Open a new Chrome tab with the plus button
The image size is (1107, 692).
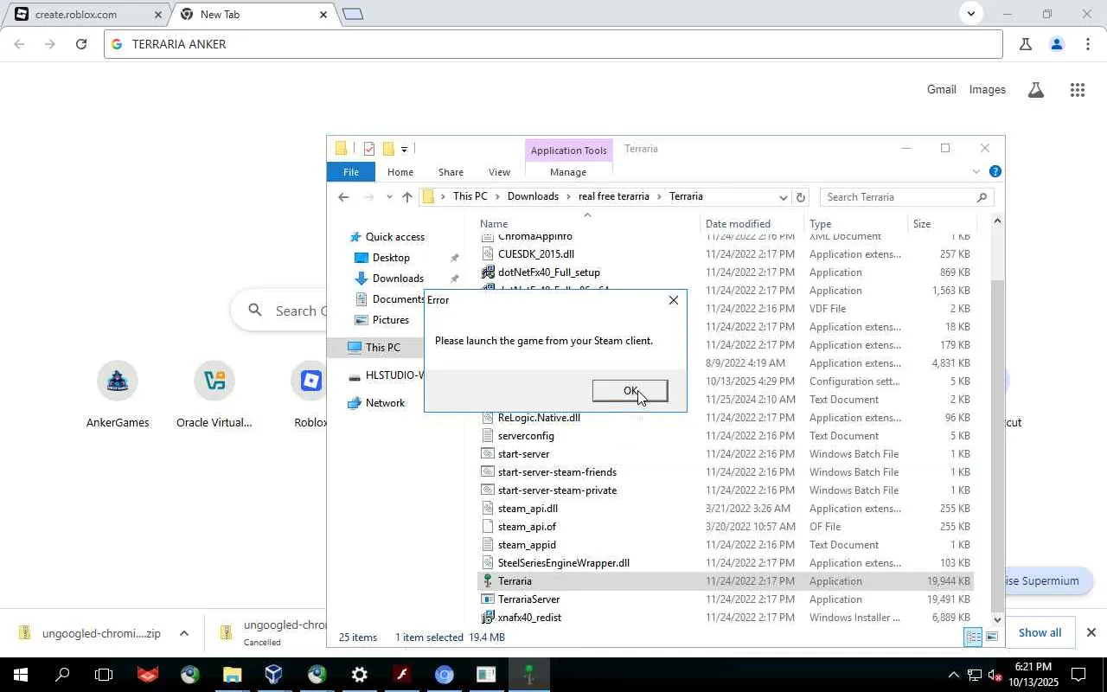353,14
